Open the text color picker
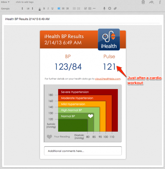 click(x=40, y=9)
